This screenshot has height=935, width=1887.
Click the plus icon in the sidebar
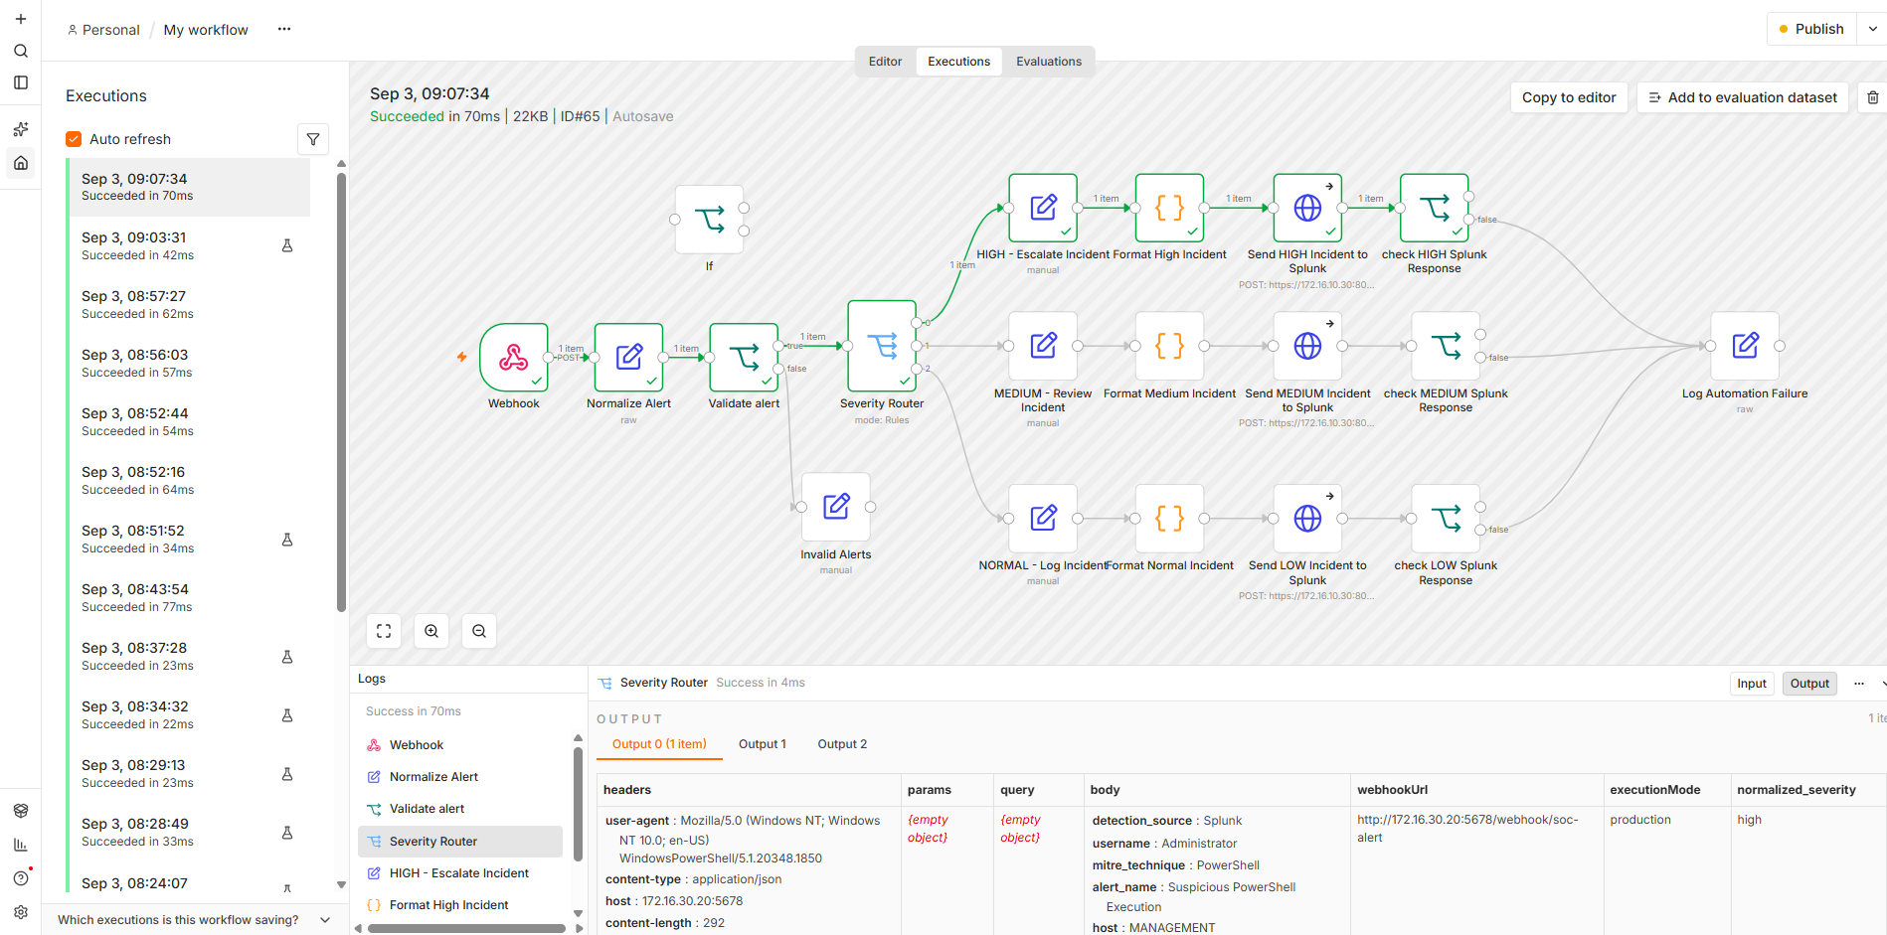[x=20, y=19]
